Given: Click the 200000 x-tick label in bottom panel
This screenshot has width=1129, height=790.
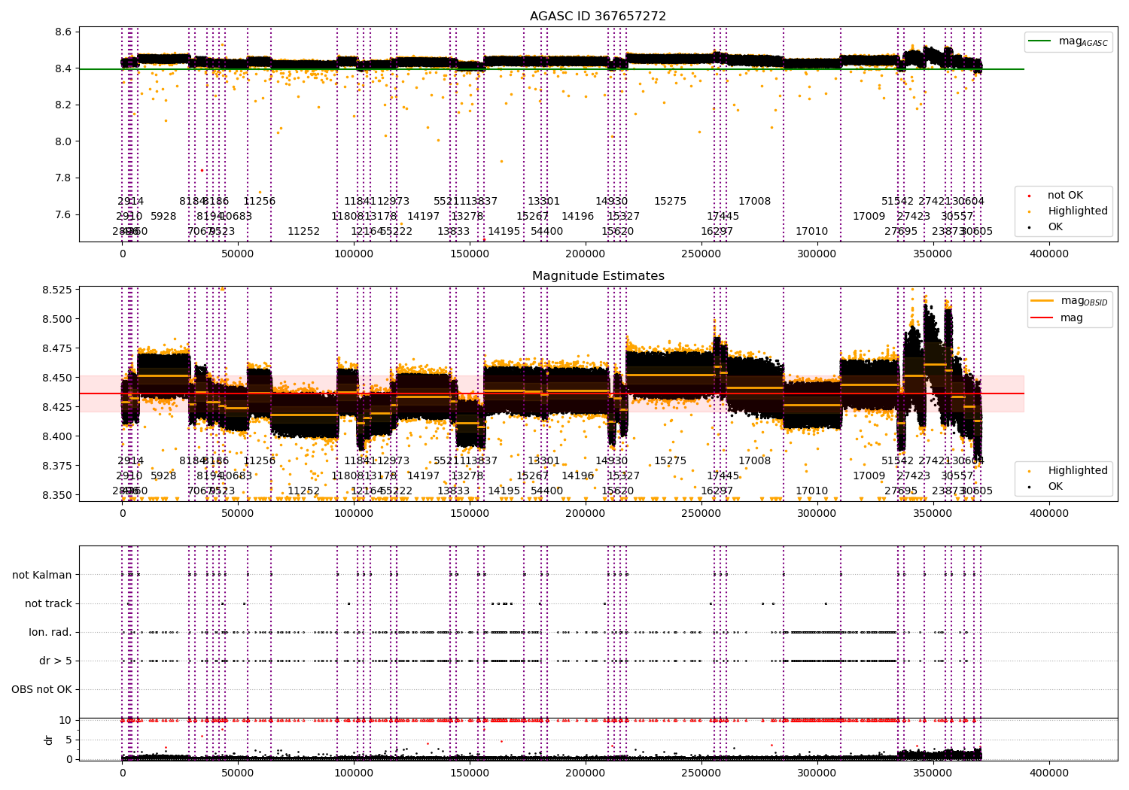Looking at the screenshot, I should point(586,773).
